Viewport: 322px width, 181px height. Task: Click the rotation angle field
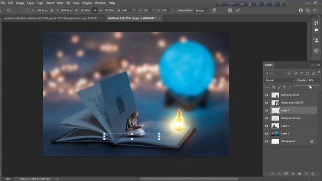[x=127, y=10]
